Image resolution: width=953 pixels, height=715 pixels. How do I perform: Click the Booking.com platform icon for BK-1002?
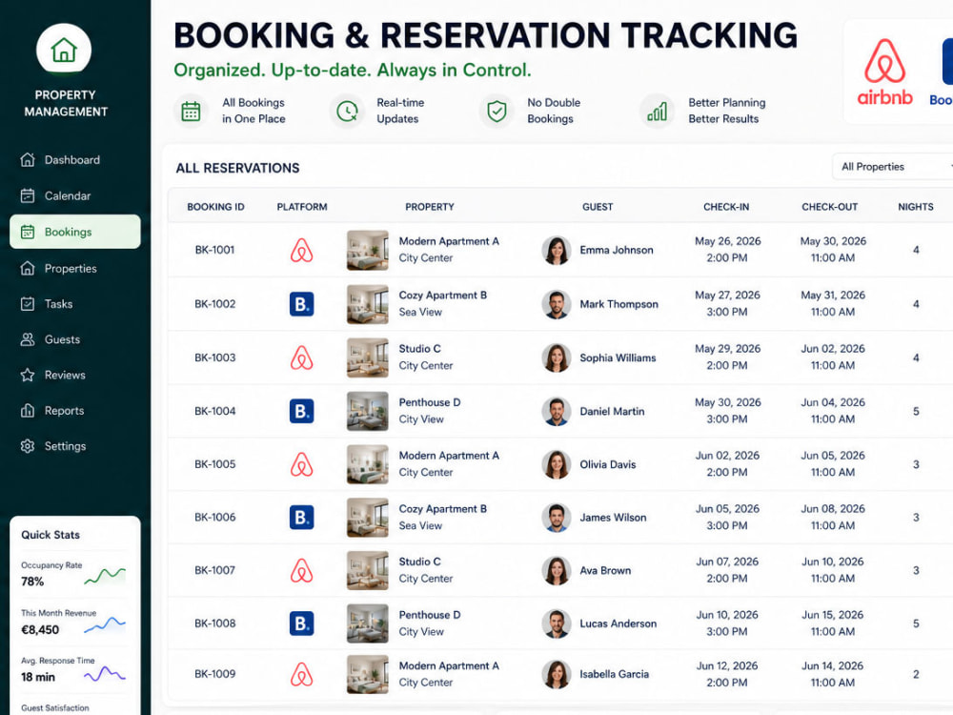click(x=301, y=303)
